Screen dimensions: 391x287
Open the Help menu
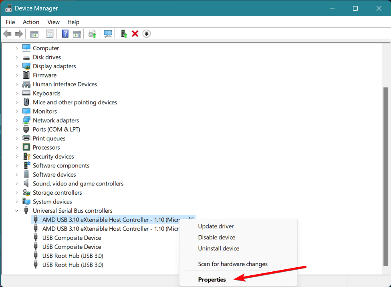click(73, 22)
